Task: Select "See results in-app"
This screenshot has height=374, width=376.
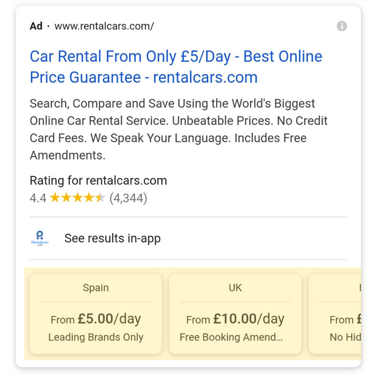Action: pos(112,238)
